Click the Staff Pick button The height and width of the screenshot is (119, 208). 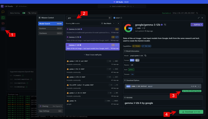click(197, 24)
